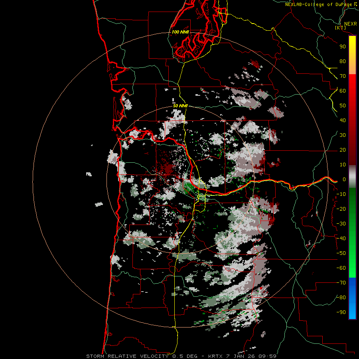Select the 0 value on the velocity scale
Viewport: 359px width, 359px height.
[344, 179]
